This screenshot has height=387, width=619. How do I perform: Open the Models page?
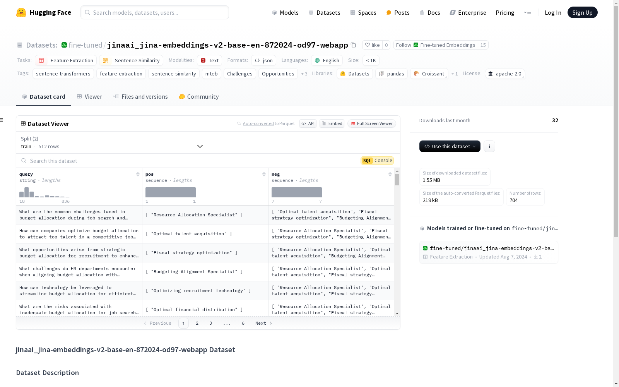pos(285,12)
